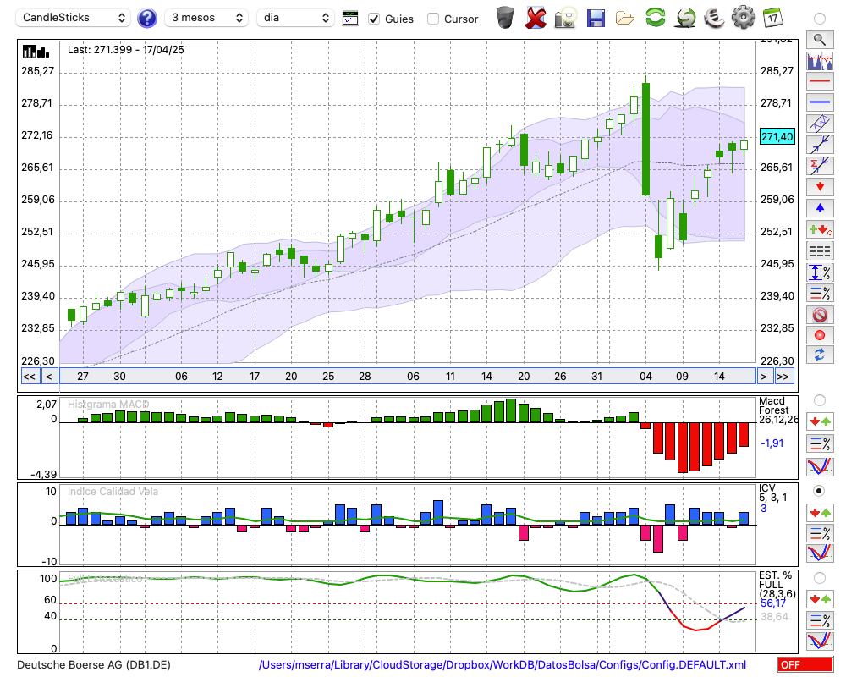Click the blue vertical range percent tool

pos(820,272)
